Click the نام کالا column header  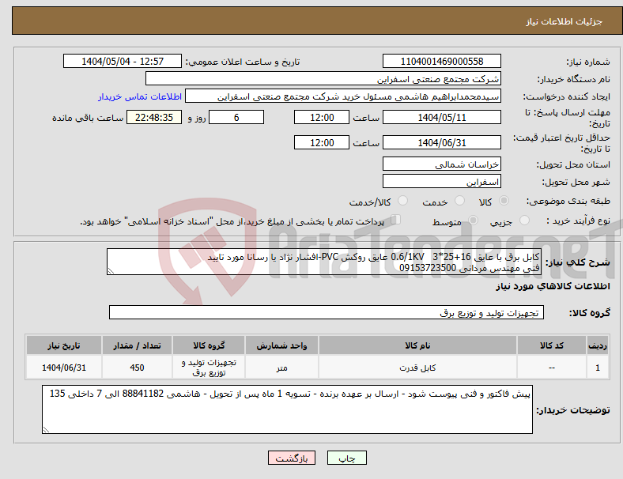click(x=417, y=345)
